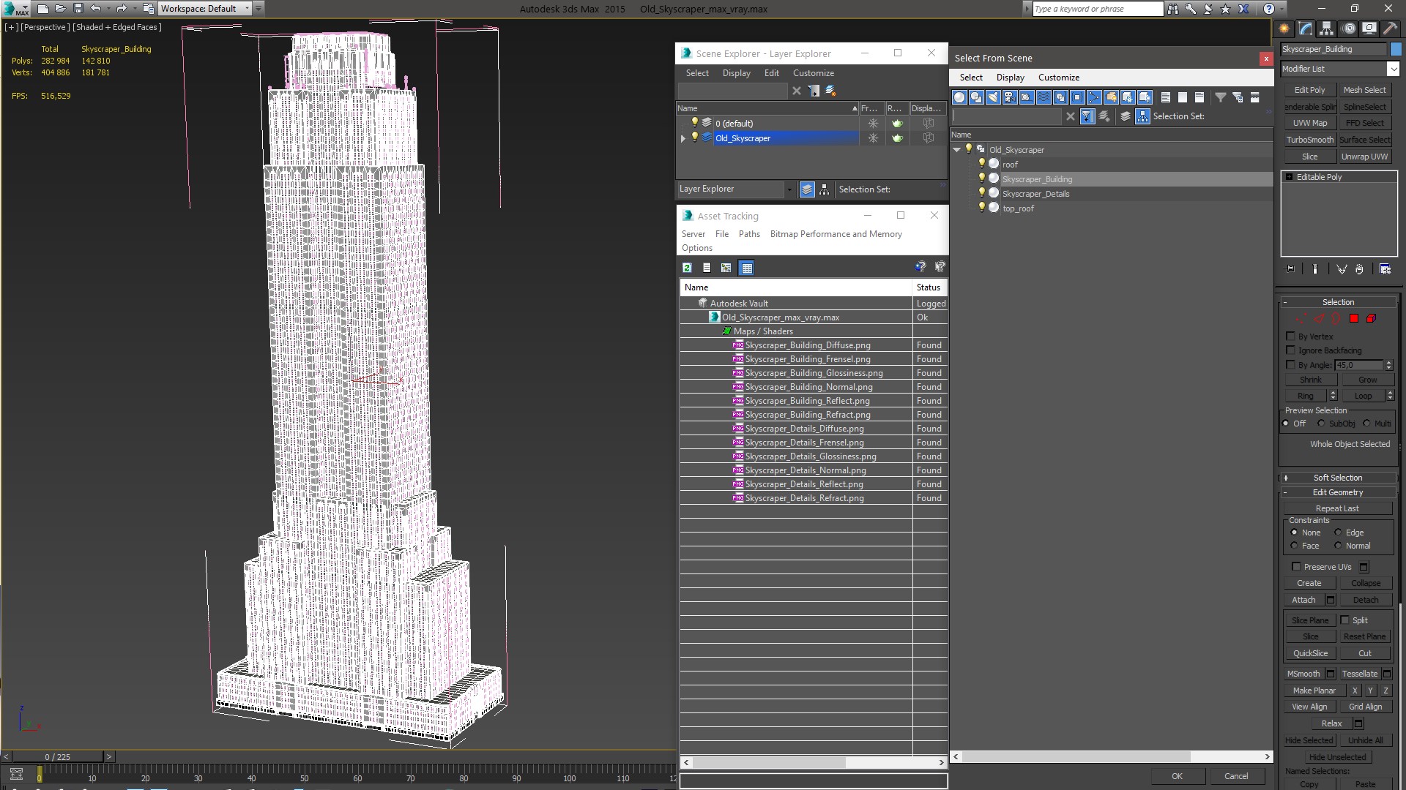
Task: Toggle Display Cameras filter icon
Action: [x=1010, y=97]
